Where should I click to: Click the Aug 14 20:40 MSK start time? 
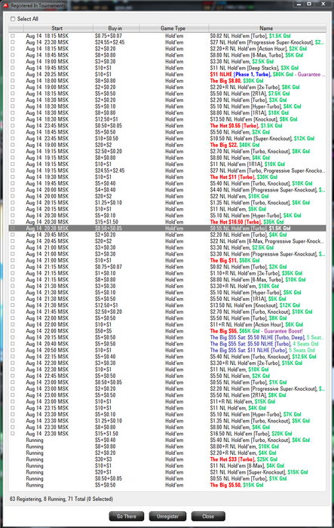pyautogui.click(x=47, y=343)
